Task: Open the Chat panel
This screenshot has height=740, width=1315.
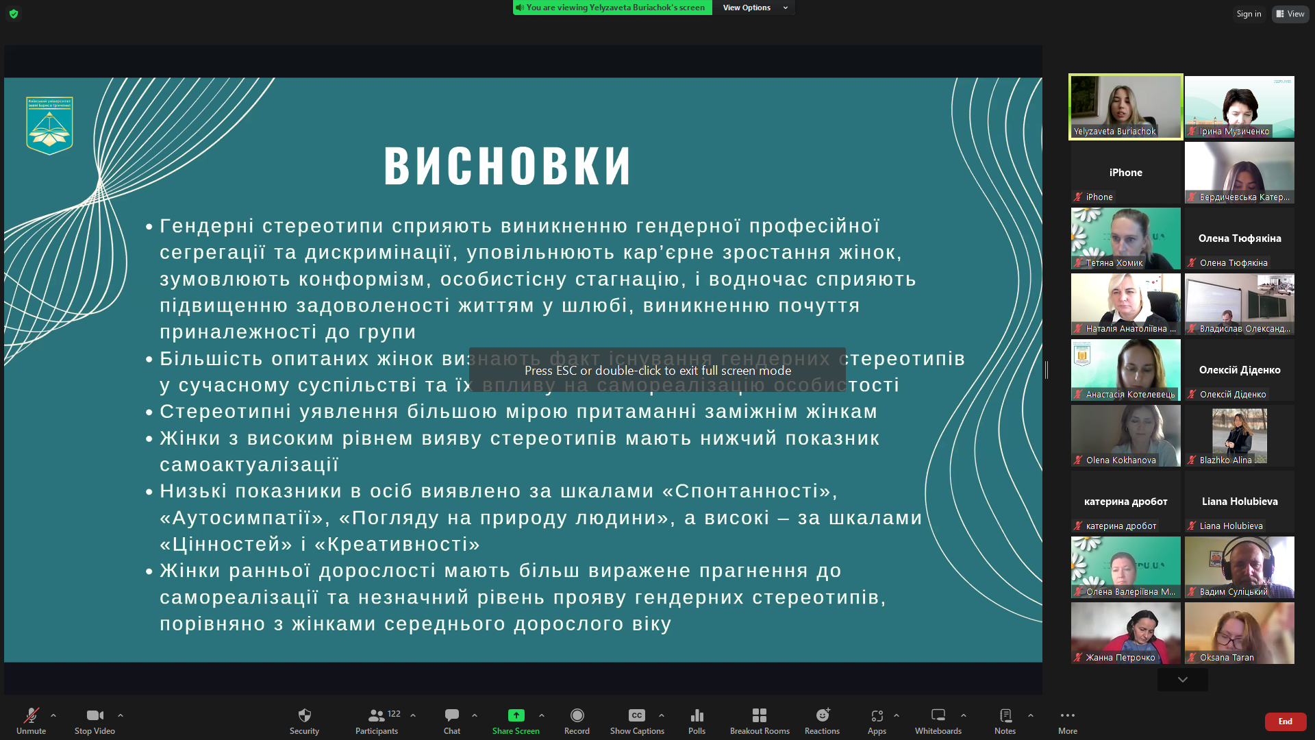Action: 451,720
